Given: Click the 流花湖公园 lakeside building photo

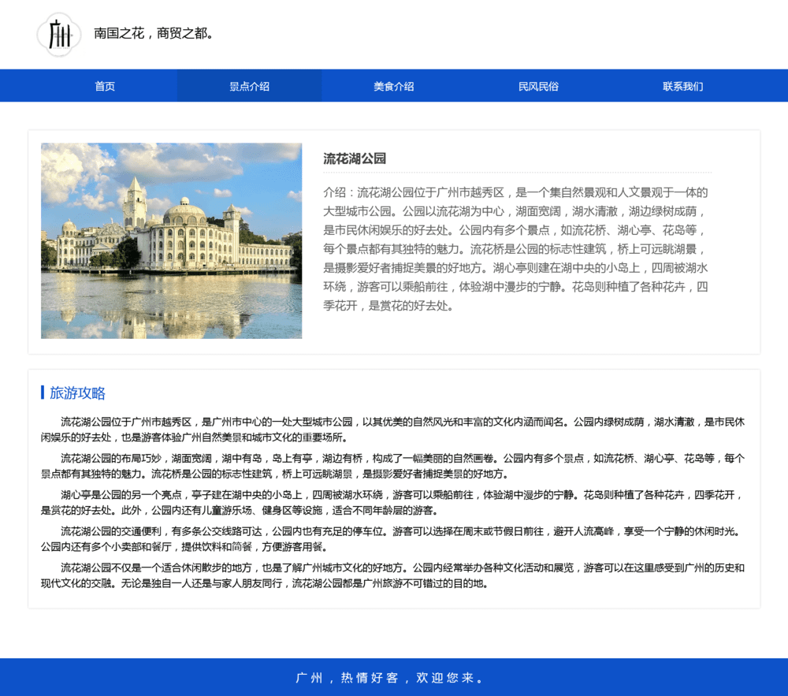Looking at the screenshot, I should [x=171, y=221].
